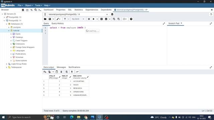
Task: Click the Paste clipboard icon
Action: click(57, 72)
